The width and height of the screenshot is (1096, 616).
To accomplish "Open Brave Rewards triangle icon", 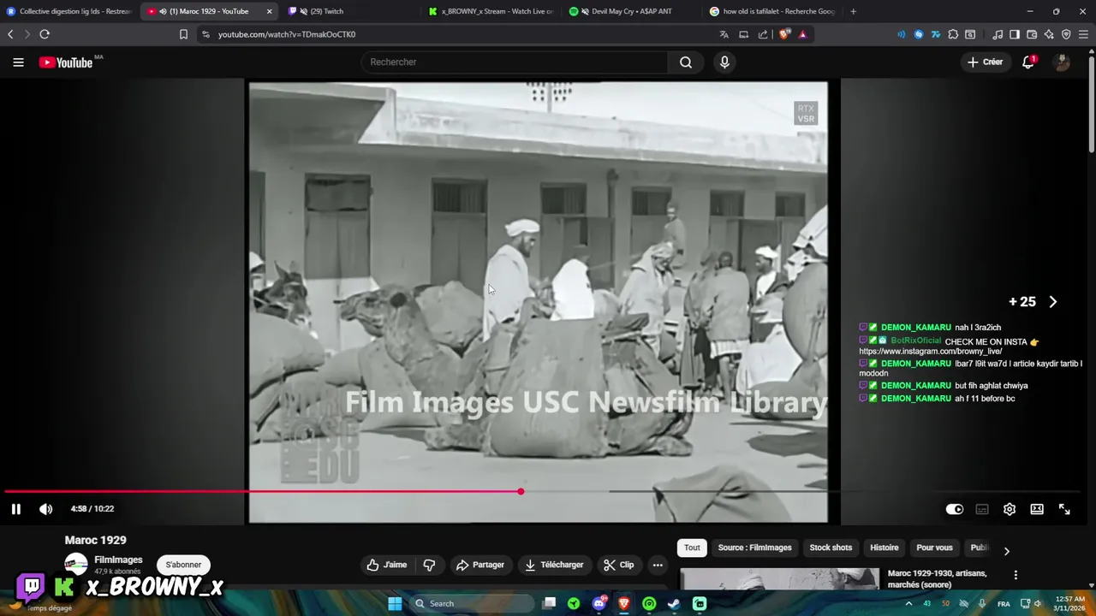I will tap(802, 34).
